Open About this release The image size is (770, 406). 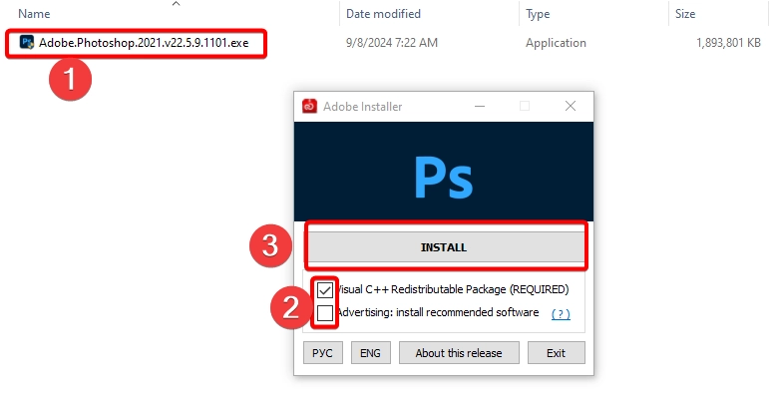coord(459,353)
